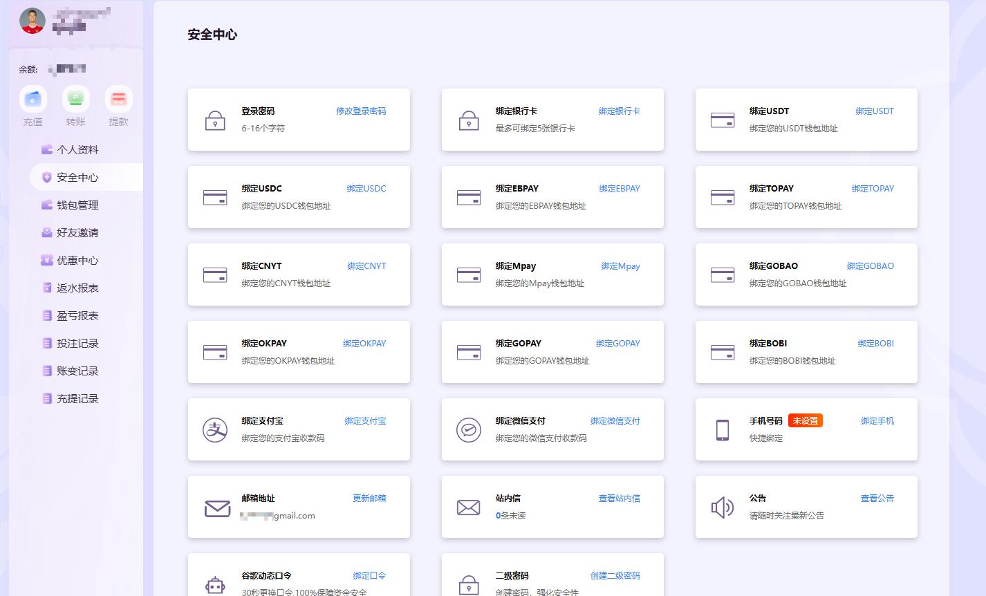Open the 优惠中心 sidebar item
The width and height of the screenshot is (986, 596).
[x=77, y=261]
